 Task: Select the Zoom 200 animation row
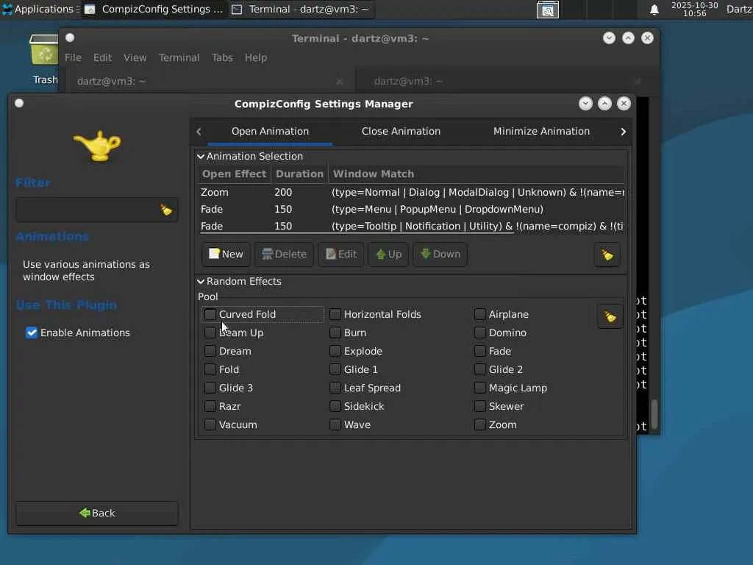point(411,192)
